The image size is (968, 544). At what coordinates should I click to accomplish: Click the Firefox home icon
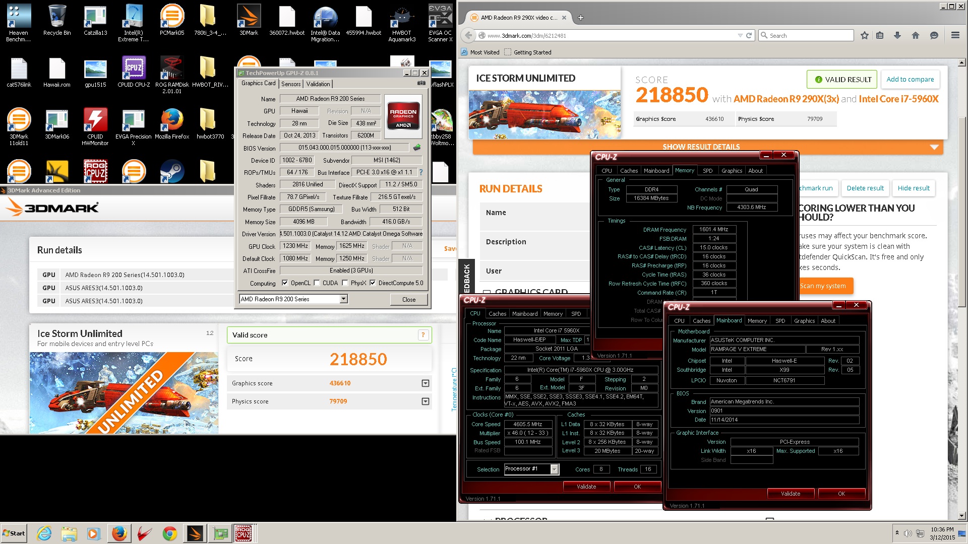[916, 35]
